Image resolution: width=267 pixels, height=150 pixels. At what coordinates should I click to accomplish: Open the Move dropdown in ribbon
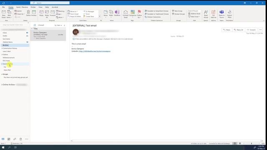(106, 14)
